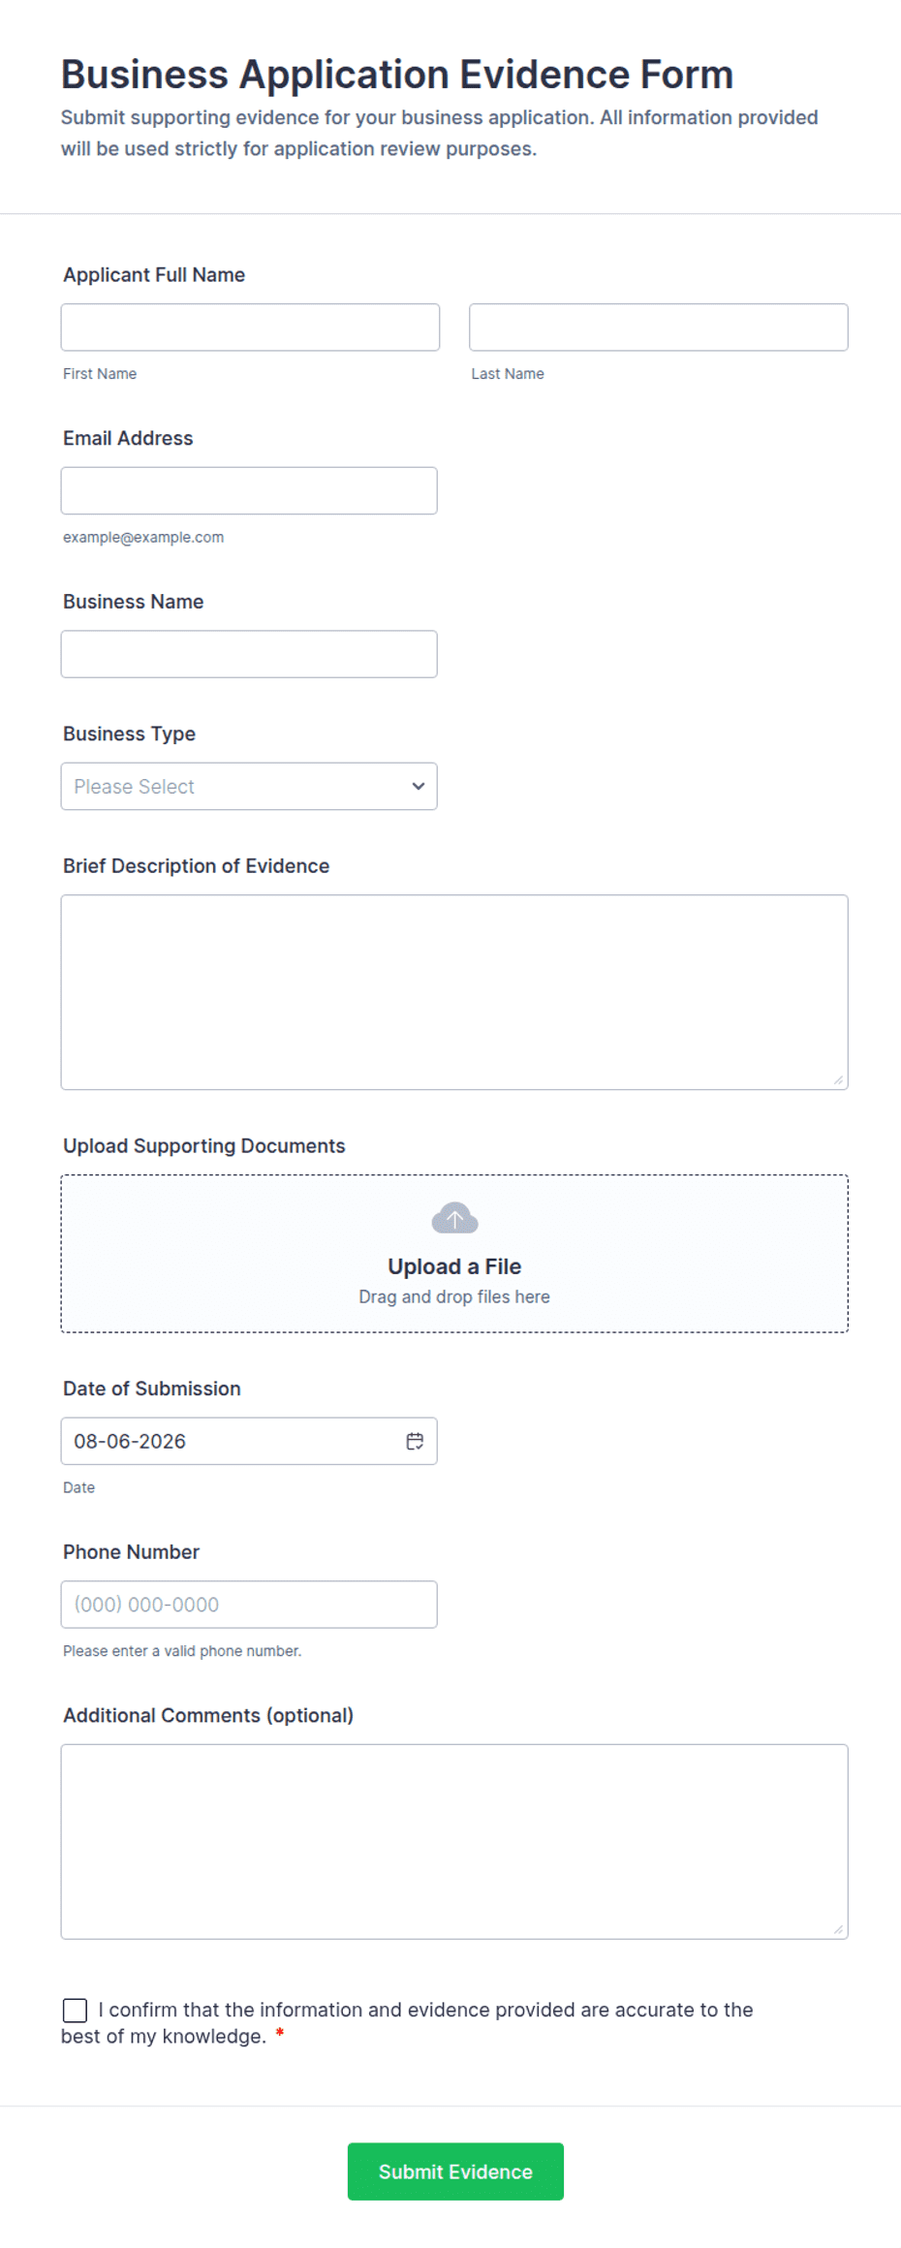Click the Business Name input field
Viewport: 901px width, 2248px height.
pyautogui.click(x=249, y=654)
